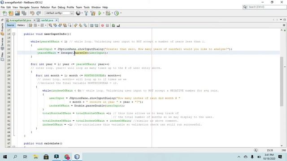Image resolution: width=287 pixels, height=161 pixels.
Task: Click Clean and Build project icon
Action: 93,13
